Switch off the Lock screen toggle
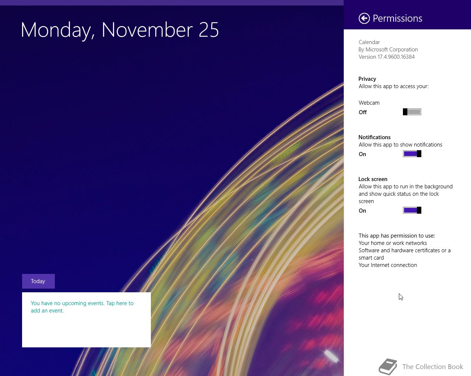This screenshot has height=376, width=471. point(412,210)
